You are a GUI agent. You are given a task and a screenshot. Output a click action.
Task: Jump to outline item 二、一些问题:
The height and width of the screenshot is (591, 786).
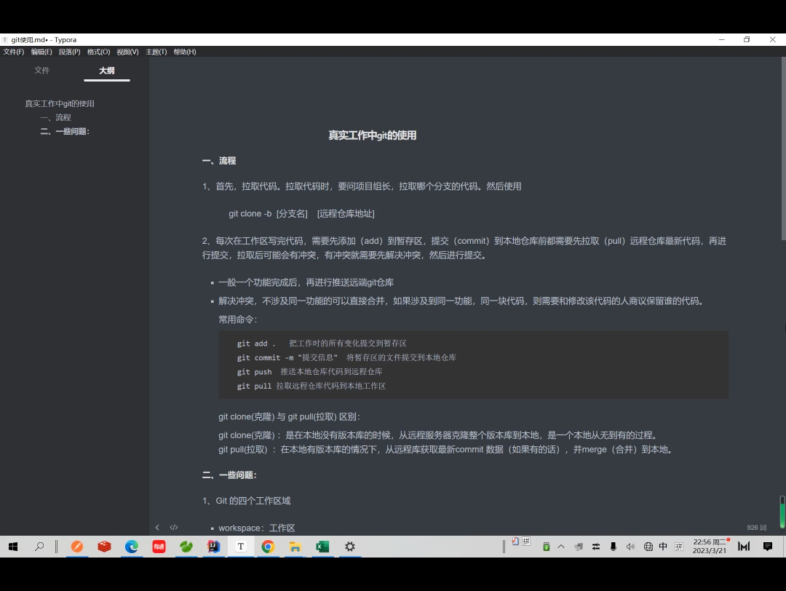(x=65, y=131)
